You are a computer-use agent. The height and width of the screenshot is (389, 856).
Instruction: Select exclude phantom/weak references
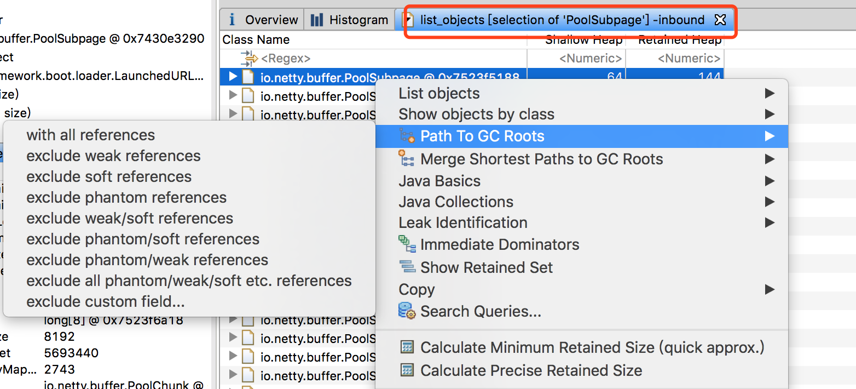(189, 260)
